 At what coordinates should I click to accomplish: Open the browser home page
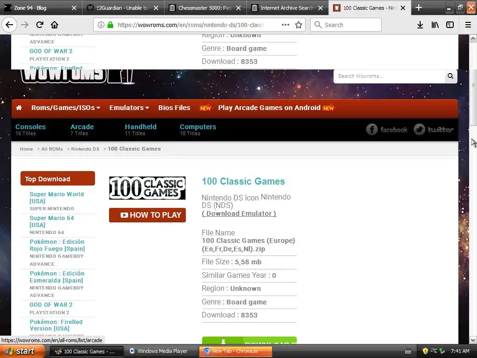tap(55, 25)
